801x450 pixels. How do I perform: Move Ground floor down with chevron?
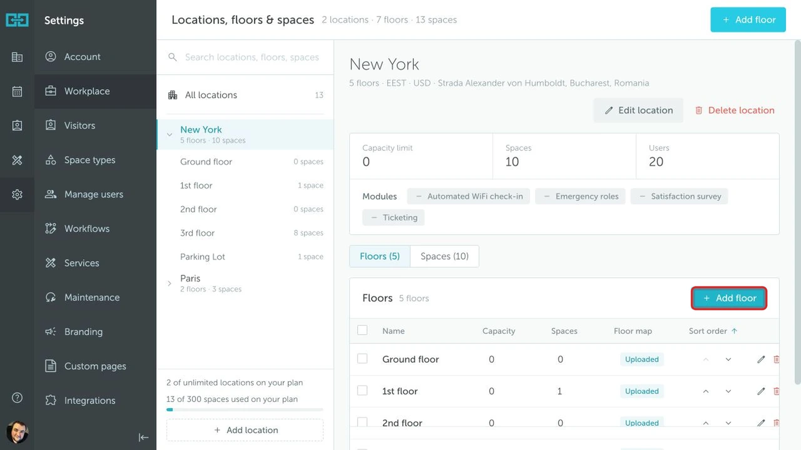(728, 359)
